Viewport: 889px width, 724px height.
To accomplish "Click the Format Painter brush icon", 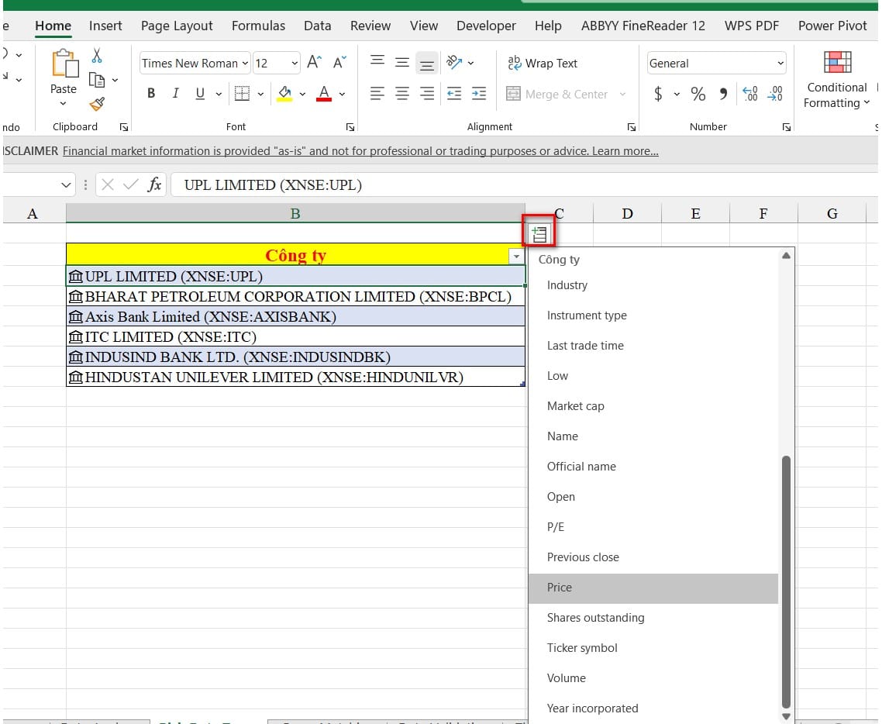I will click(97, 103).
